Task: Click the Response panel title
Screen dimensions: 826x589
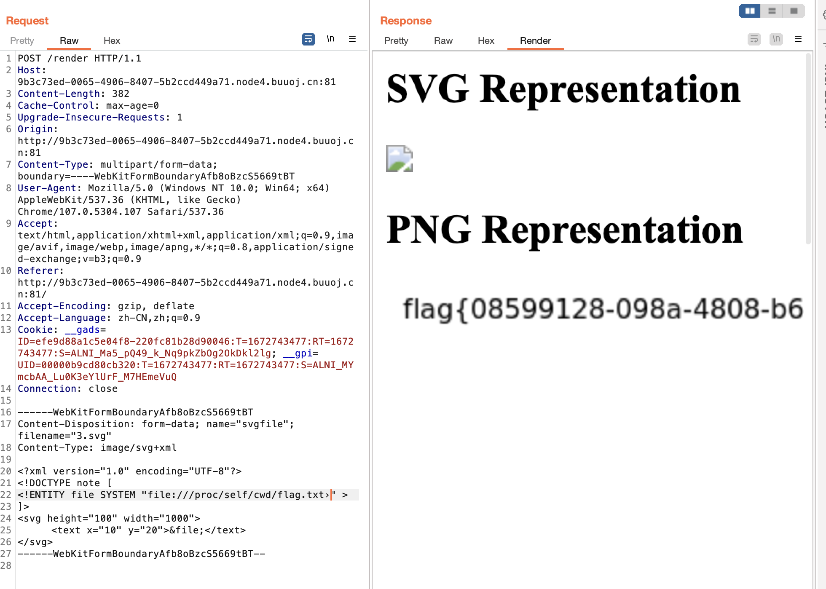Action: 406,21
